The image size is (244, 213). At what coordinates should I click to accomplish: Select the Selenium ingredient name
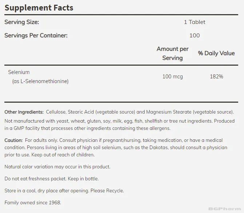(x=19, y=72)
